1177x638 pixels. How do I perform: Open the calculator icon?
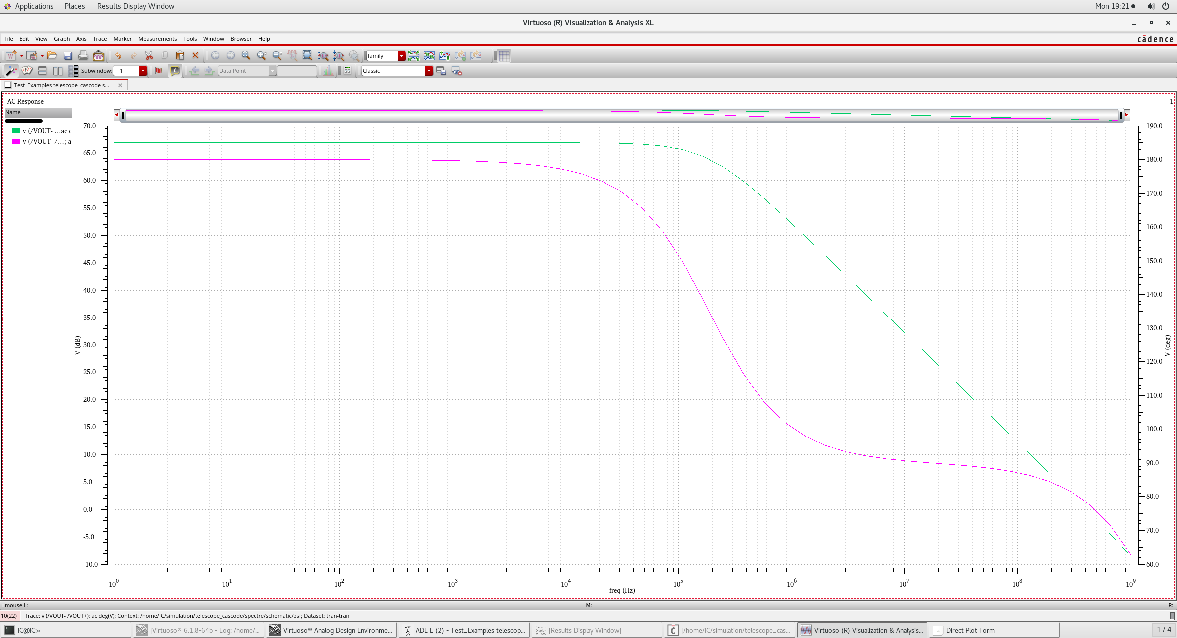(x=348, y=71)
